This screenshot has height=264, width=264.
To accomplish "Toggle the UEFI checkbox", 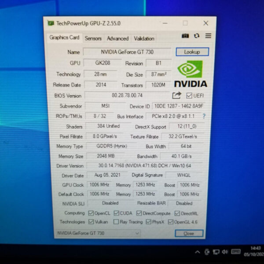I will (189, 95).
